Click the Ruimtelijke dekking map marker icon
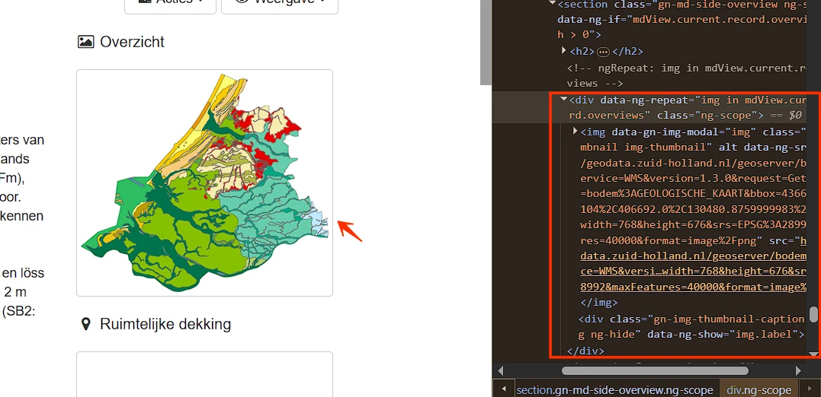This screenshot has width=821, height=397. click(x=86, y=325)
